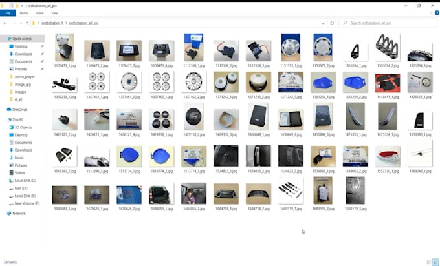440x266 pixels.
Task: Open the File menu tab
Action: click(8, 13)
